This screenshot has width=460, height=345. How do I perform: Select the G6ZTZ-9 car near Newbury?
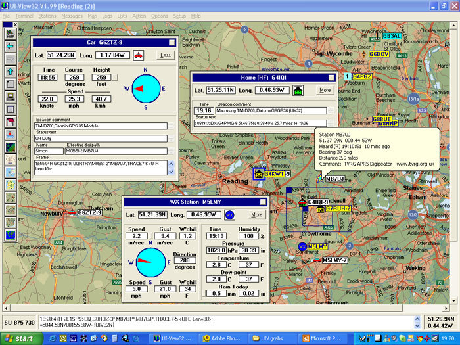tap(72, 212)
